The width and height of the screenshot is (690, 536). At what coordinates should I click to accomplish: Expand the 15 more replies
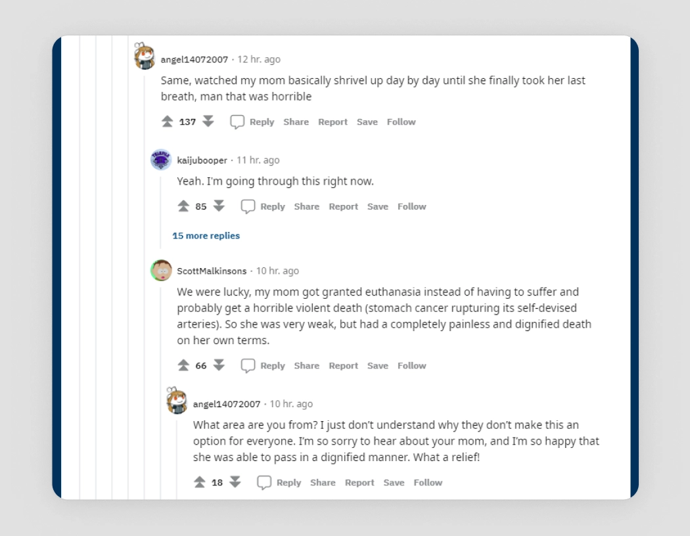point(205,235)
